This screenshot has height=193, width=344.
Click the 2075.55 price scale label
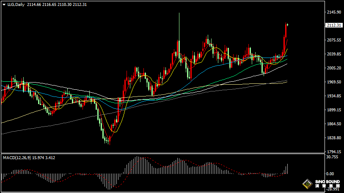click(333, 40)
